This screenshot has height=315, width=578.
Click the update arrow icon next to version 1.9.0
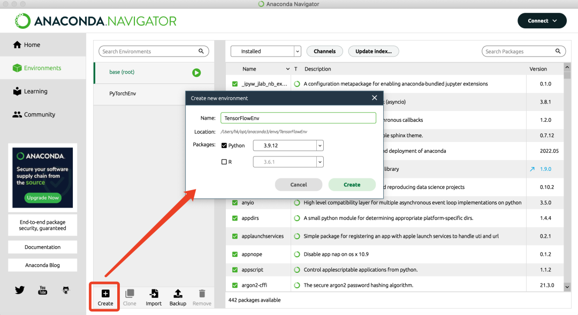tap(533, 169)
